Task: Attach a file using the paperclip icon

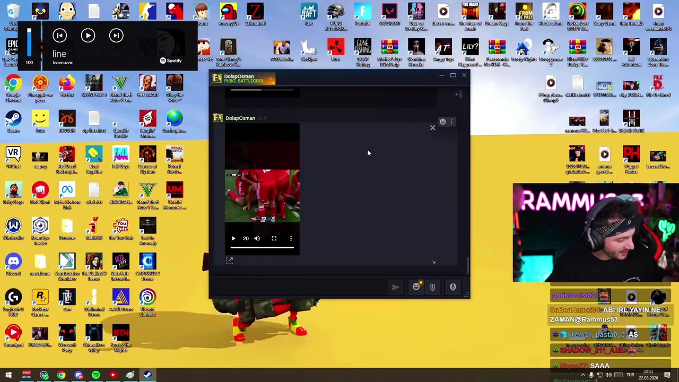Action: 432,287
